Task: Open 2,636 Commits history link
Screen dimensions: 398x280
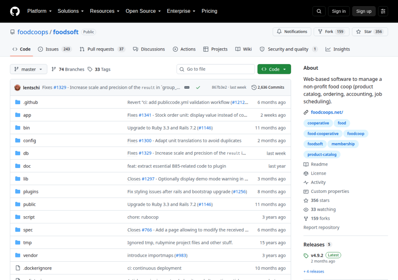Action: pyautogui.click(x=268, y=87)
